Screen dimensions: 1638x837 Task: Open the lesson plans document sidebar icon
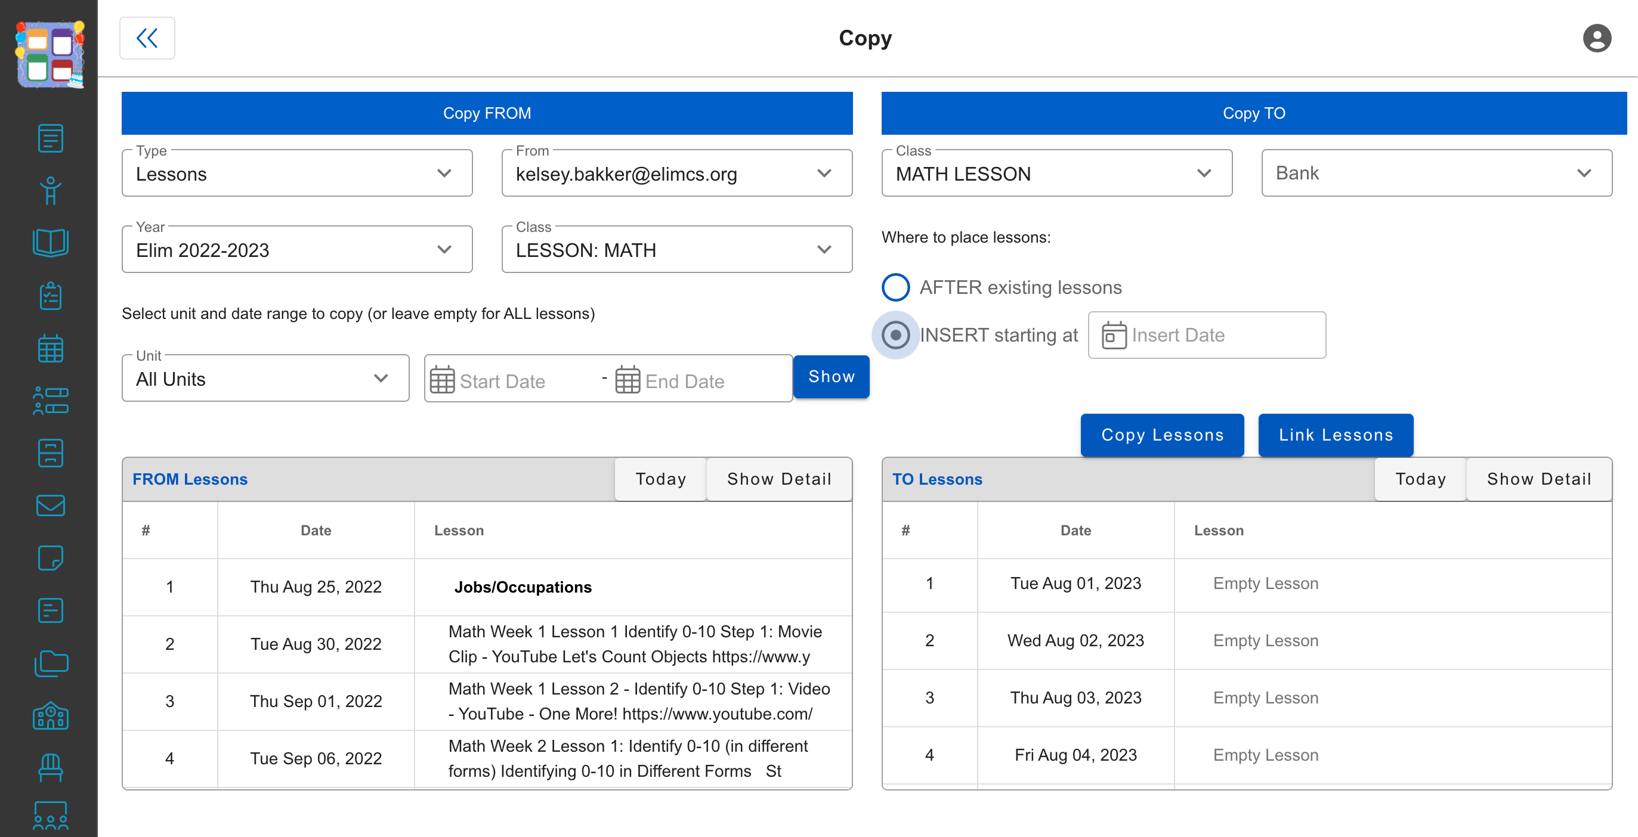tap(50, 138)
